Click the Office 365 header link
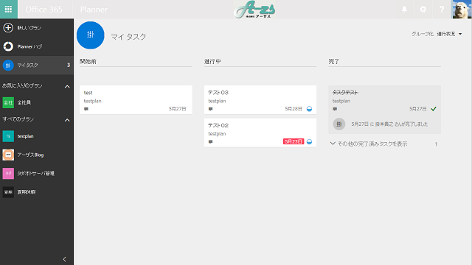The height and width of the screenshot is (265, 472). [44, 10]
